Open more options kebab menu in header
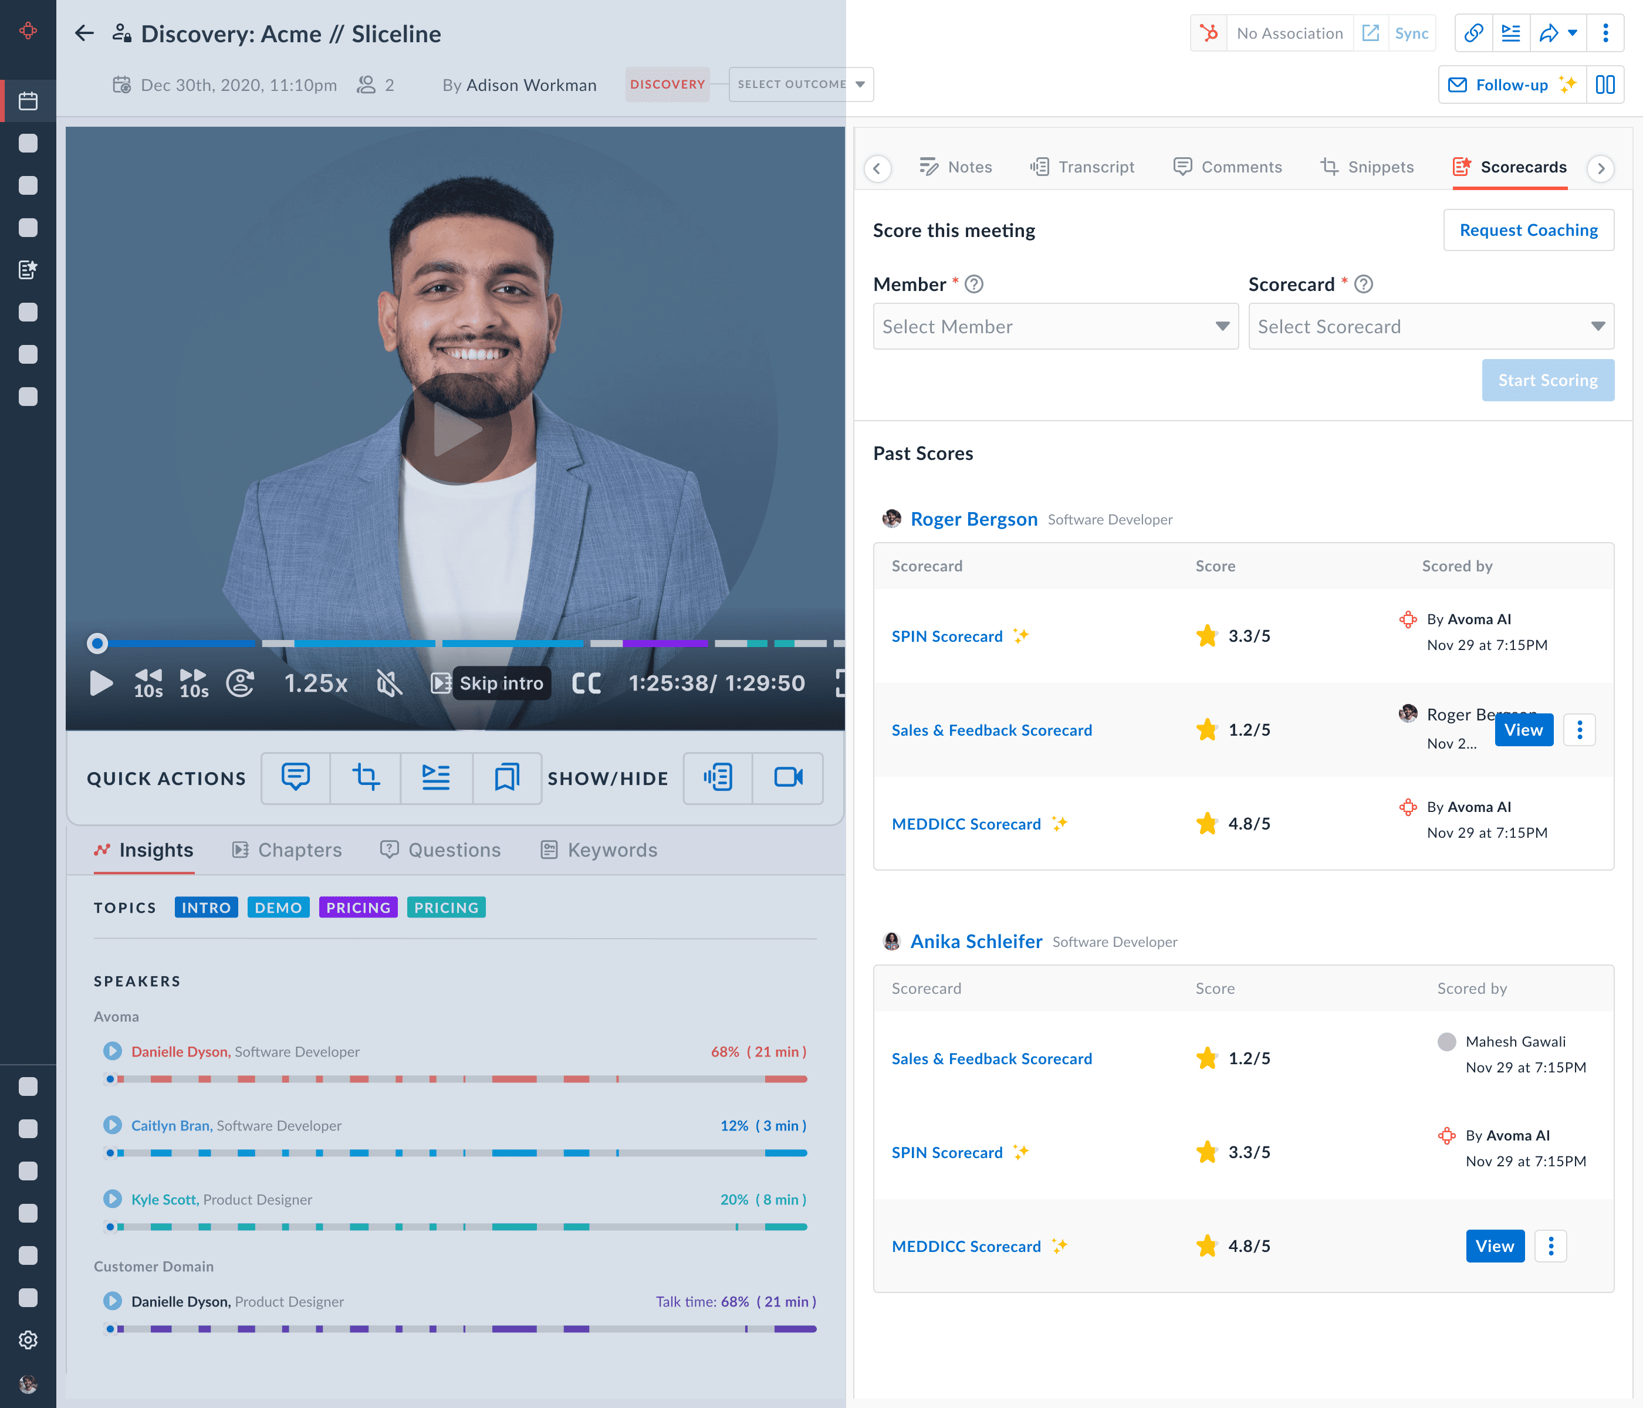The height and width of the screenshot is (1408, 1643). tap(1605, 33)
